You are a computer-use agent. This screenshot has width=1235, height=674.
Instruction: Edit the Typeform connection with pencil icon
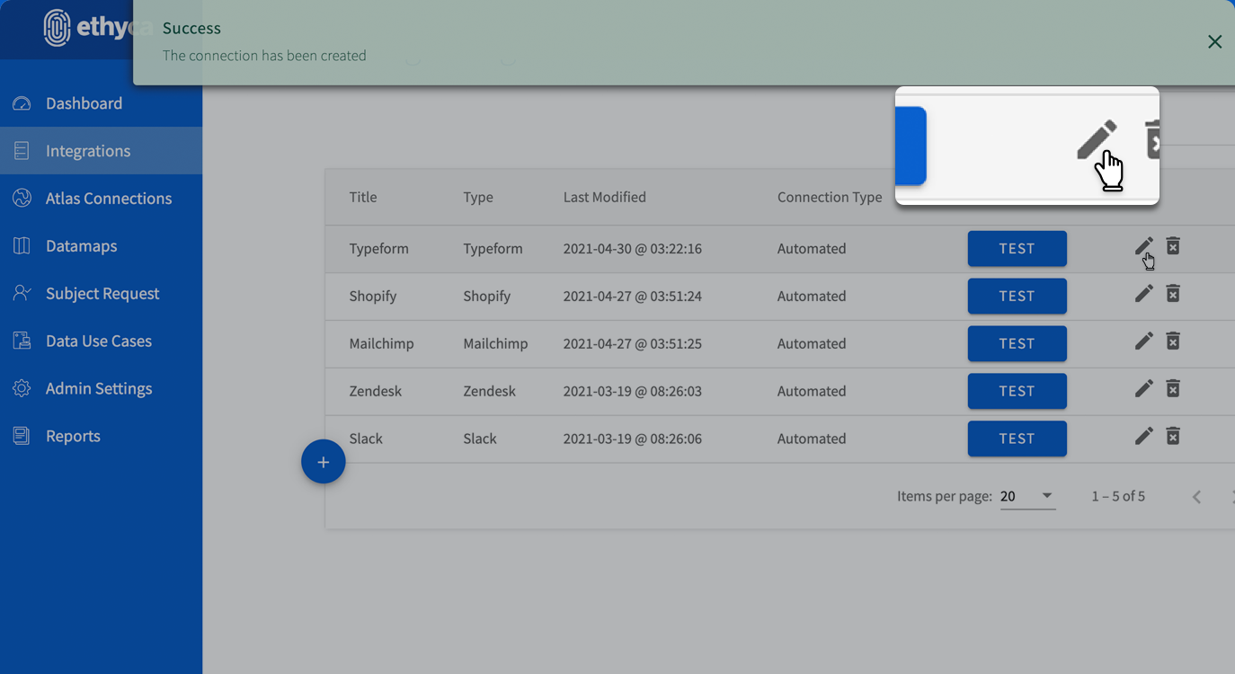tap(1143, 246)
